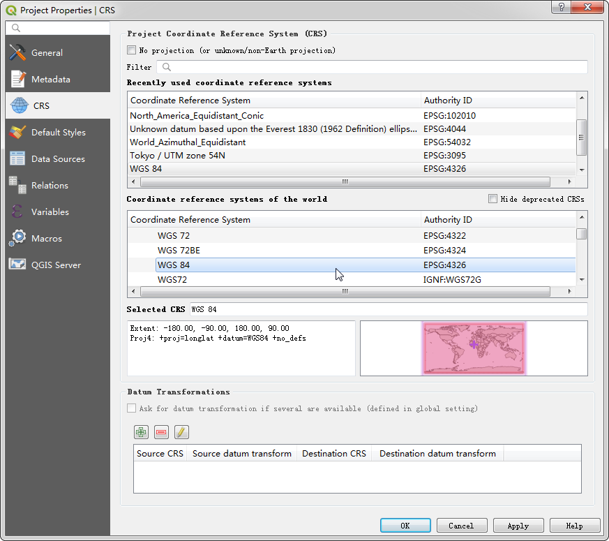Viewport: 609px width, 541px height.
Task: Click world CRS list vertical scrollbar thumb
Action: (581, 234)
